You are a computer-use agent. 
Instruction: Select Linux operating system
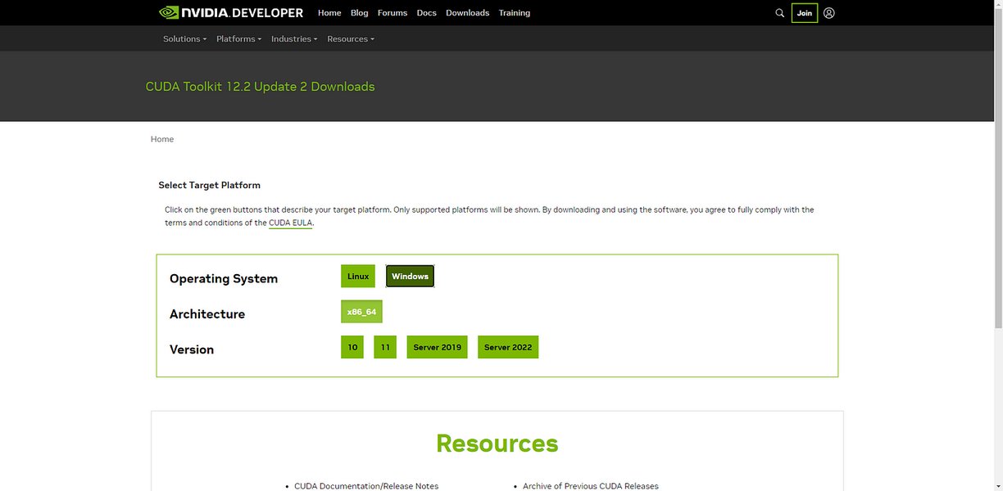coord(358,277)
